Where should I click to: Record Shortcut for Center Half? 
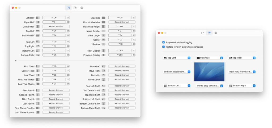(x=56, y=27)
